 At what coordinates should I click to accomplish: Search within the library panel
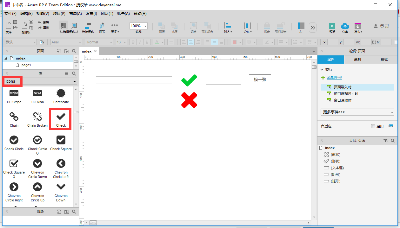pos(74,73)
